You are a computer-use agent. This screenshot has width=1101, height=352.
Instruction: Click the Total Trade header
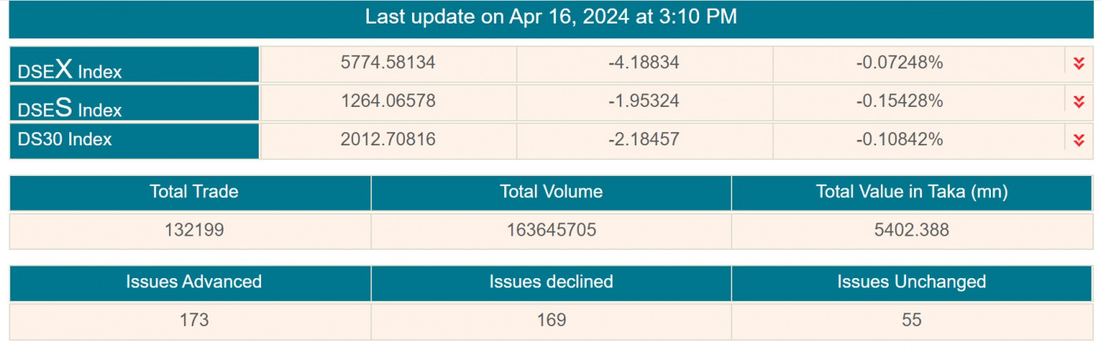(x=193, y=192)
